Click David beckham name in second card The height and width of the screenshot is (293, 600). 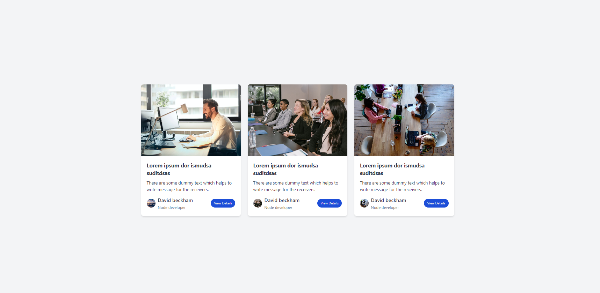point(282,201)
